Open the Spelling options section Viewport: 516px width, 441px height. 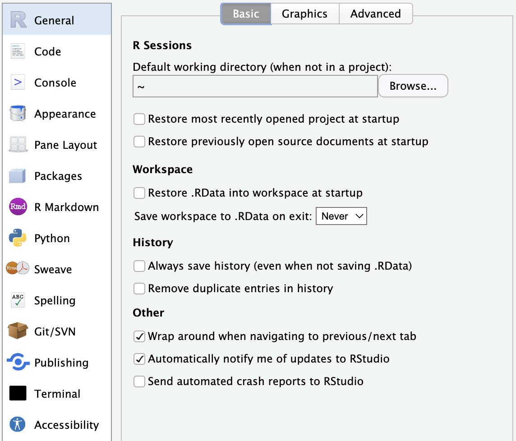coord(57,300)
